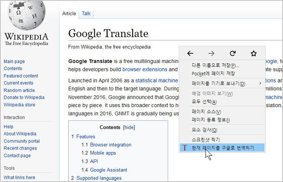Viewport: 283px width, 182px height.
Task: Click 'From Wikipedia, the free encyclopedia' text
Action: click(x=109, y=47)
